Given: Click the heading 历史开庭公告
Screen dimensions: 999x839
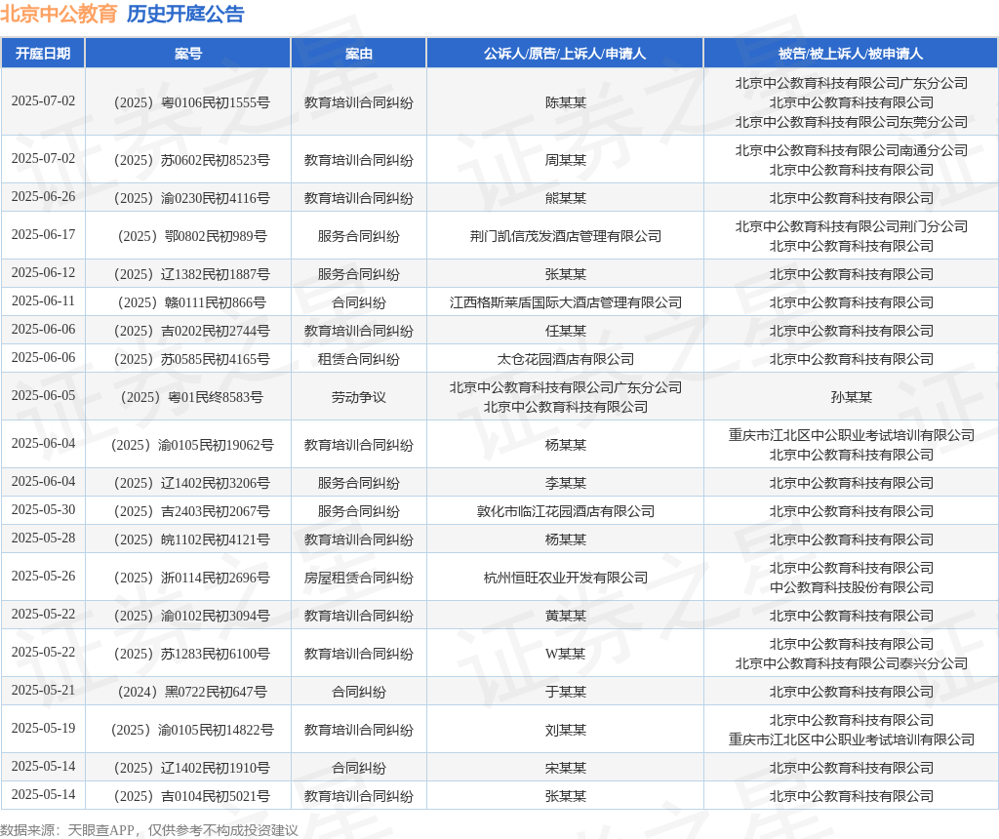Looking at the screenshot, I should pyautogui.click(x=185, y=14).
